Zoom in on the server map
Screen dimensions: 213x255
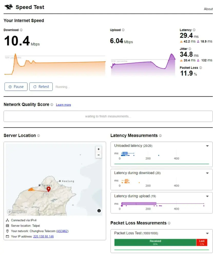(99, 149)
